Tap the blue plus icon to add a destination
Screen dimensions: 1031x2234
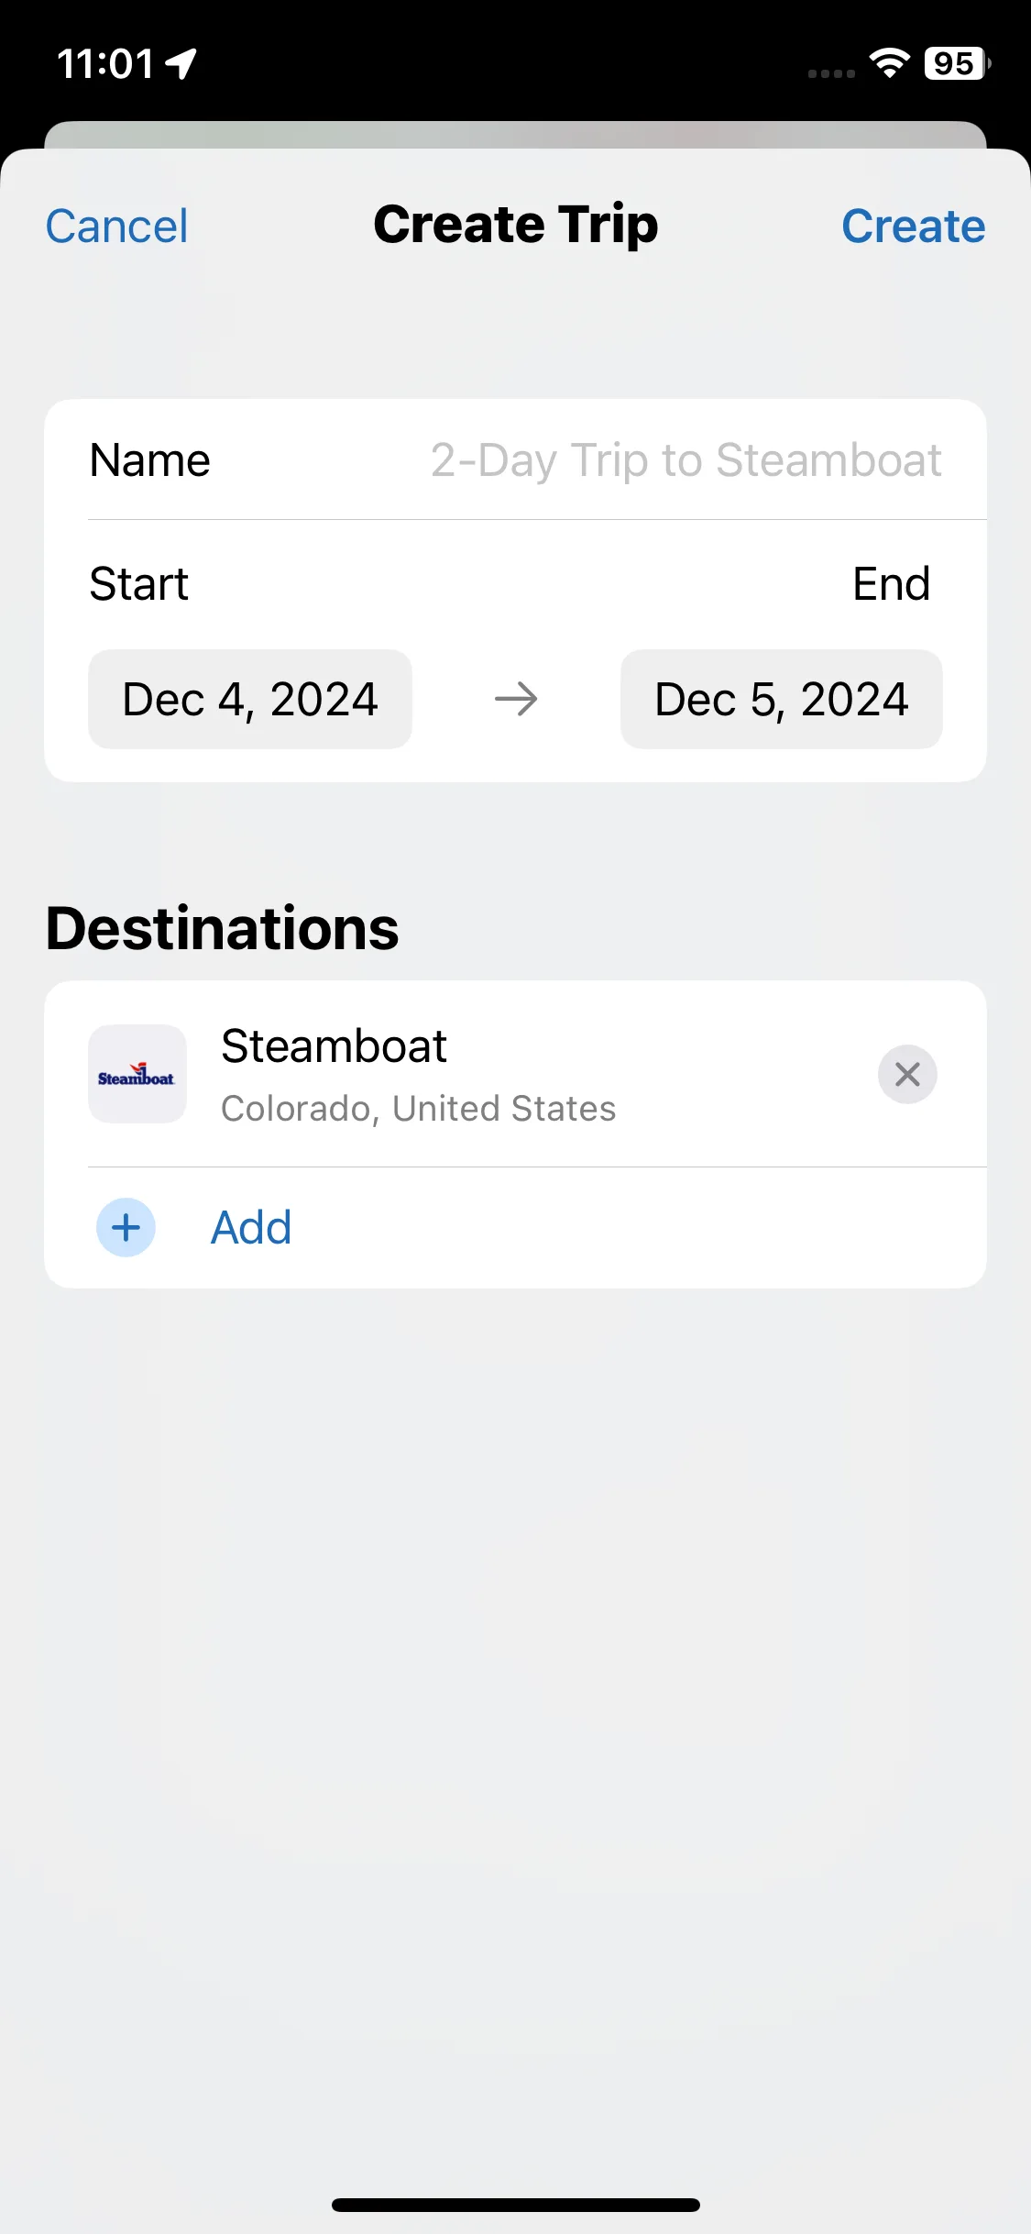tap(126, 1227)
